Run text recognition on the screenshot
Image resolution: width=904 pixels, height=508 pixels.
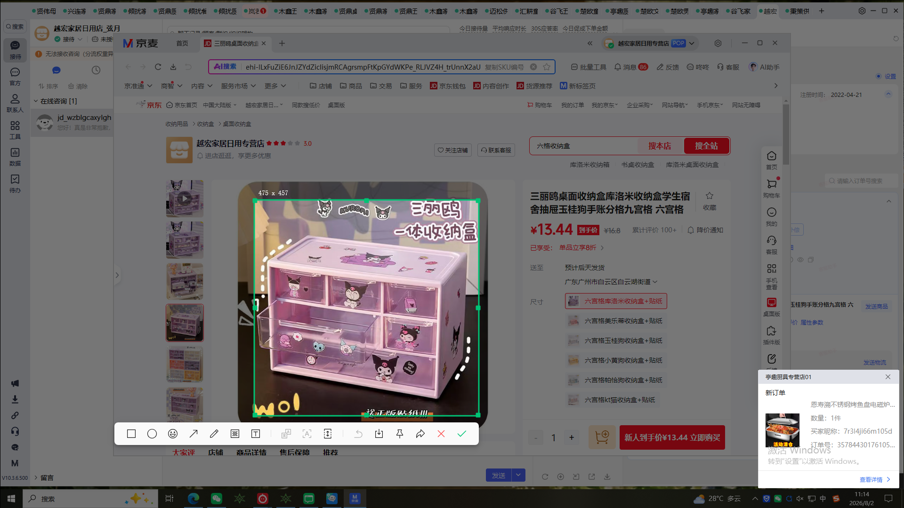point(307,434)
